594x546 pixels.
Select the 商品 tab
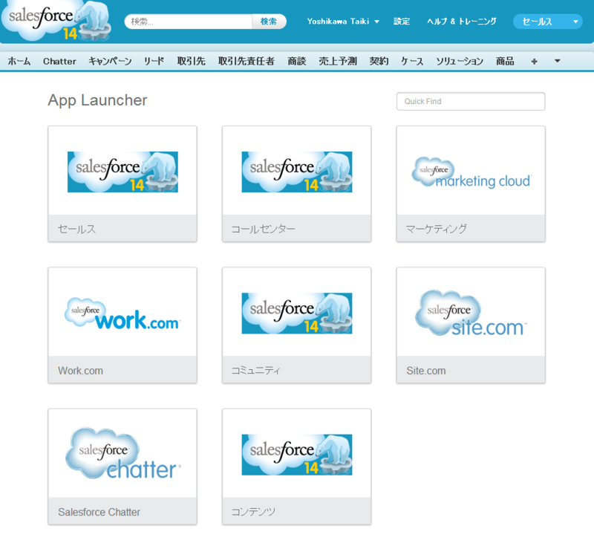(x=505, y=61)
